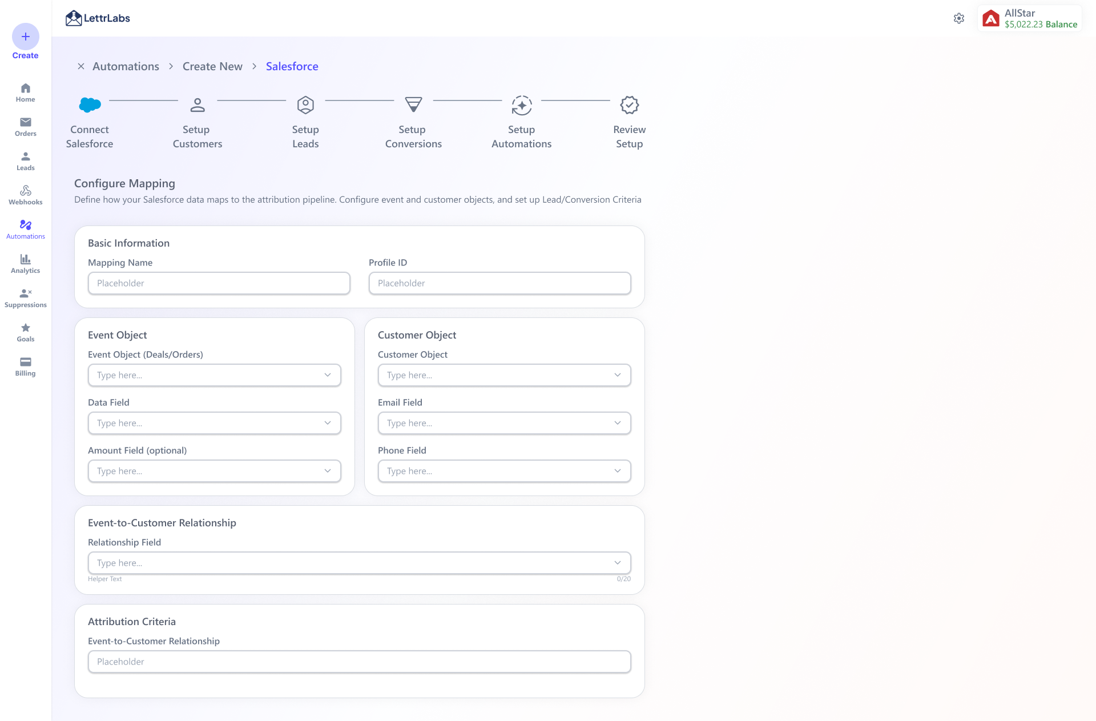
Task: Click the Connect Salesforce step label
Action: [90, 137]
